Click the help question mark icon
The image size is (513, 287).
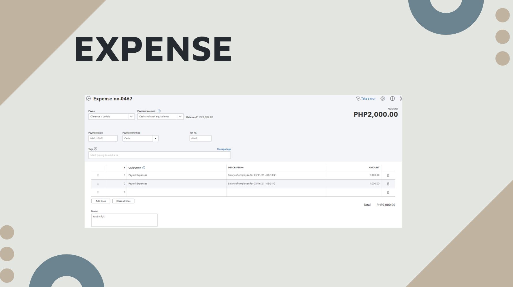tap(392, 99)
